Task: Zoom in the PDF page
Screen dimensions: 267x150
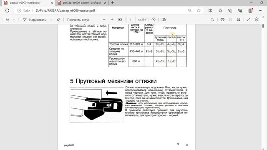Action: 112,20
